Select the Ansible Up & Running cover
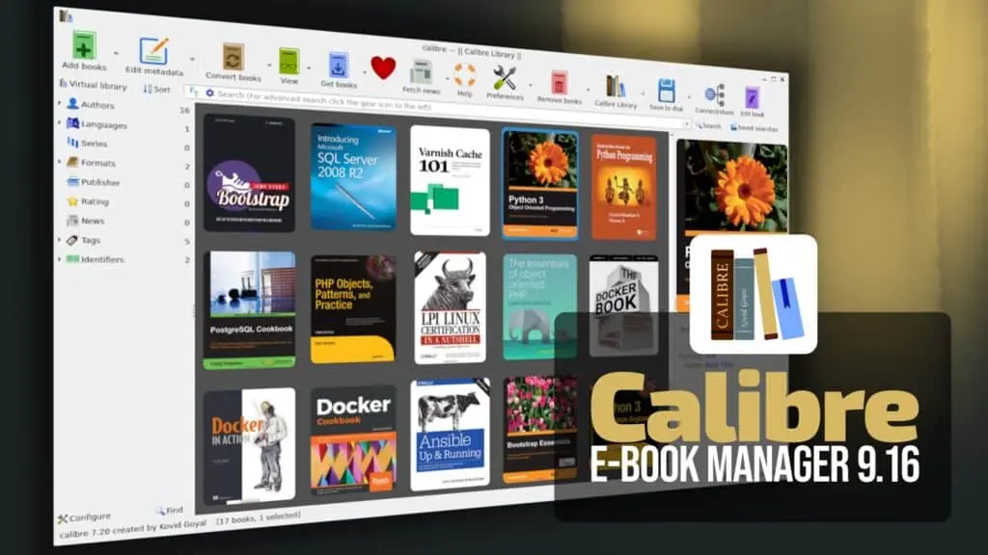Image resolution: width=988 pixels, height=555 pixels. pyautogui.click(x=450, y=435)
